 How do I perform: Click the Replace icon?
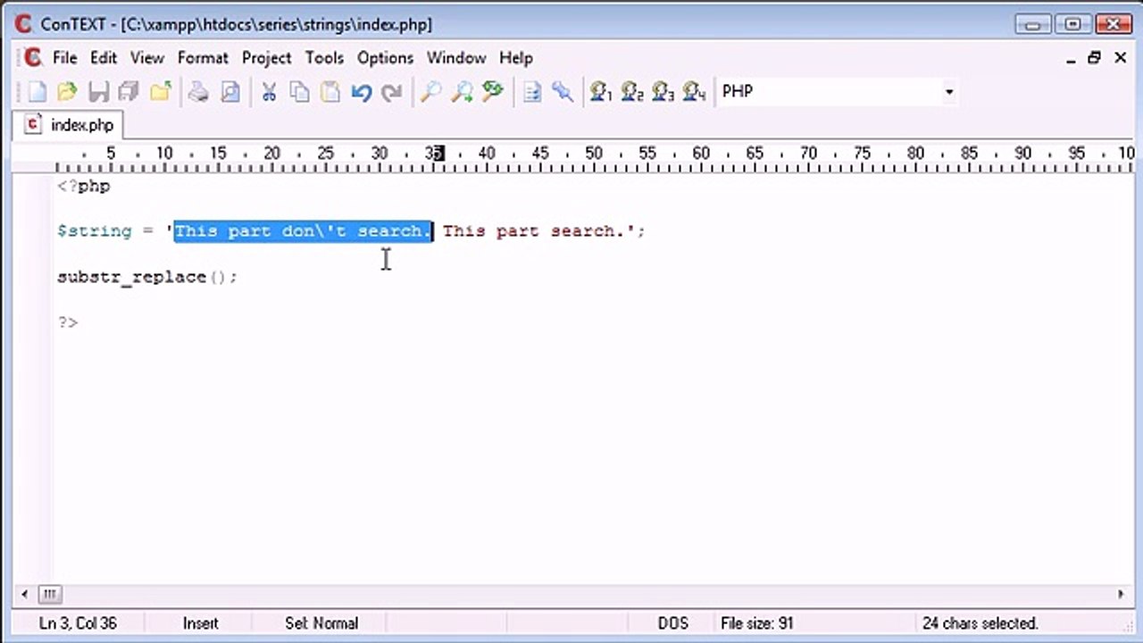493,91
